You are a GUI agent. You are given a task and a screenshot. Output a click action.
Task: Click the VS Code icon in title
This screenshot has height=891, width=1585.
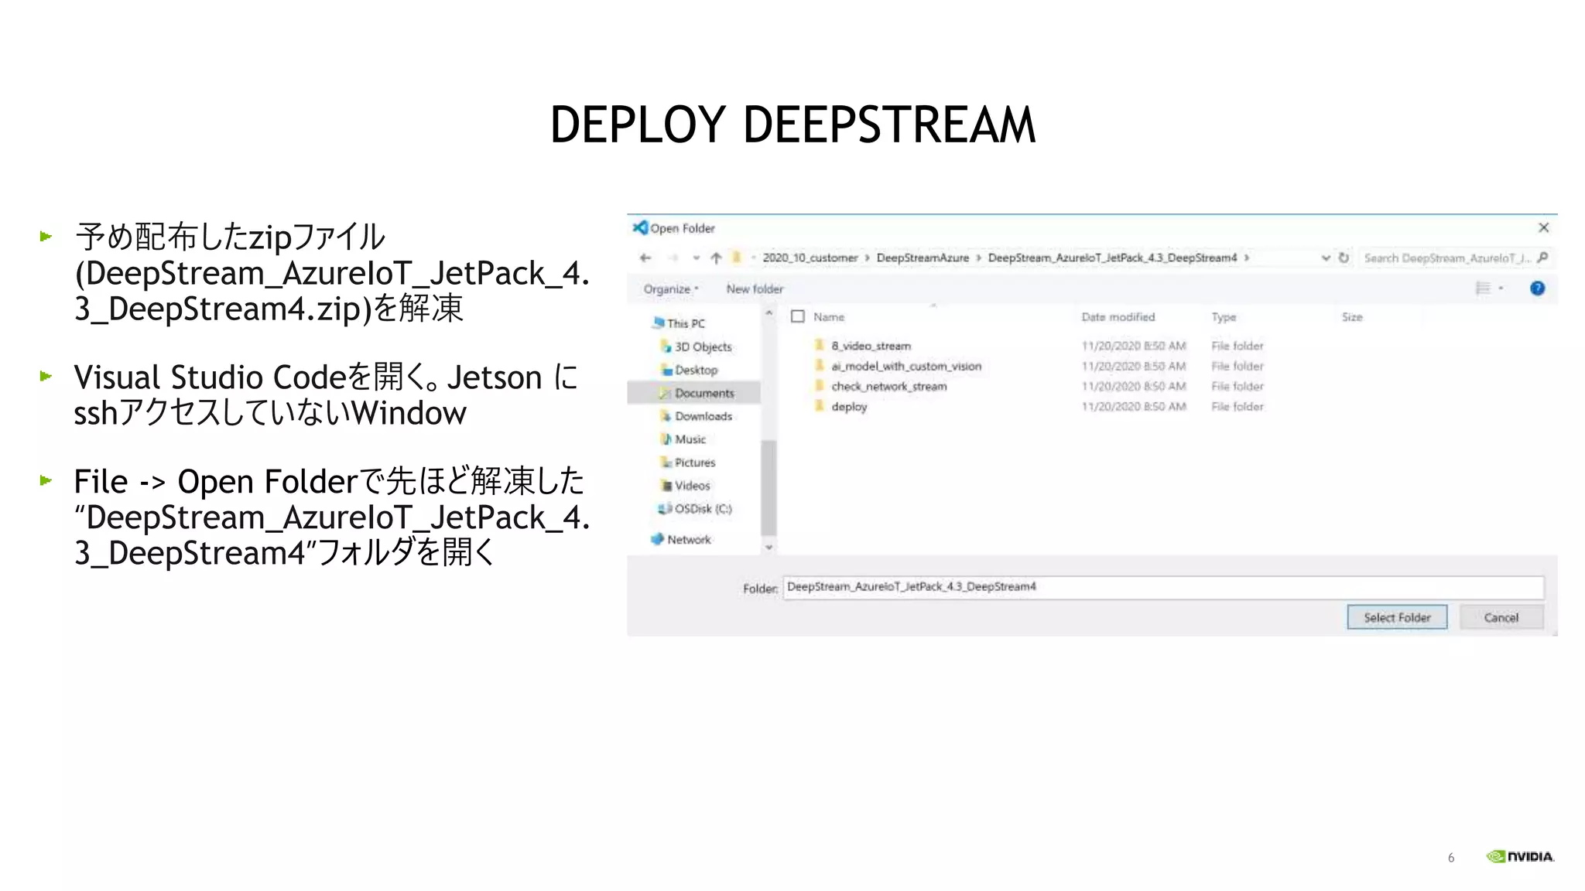(640, 227)
